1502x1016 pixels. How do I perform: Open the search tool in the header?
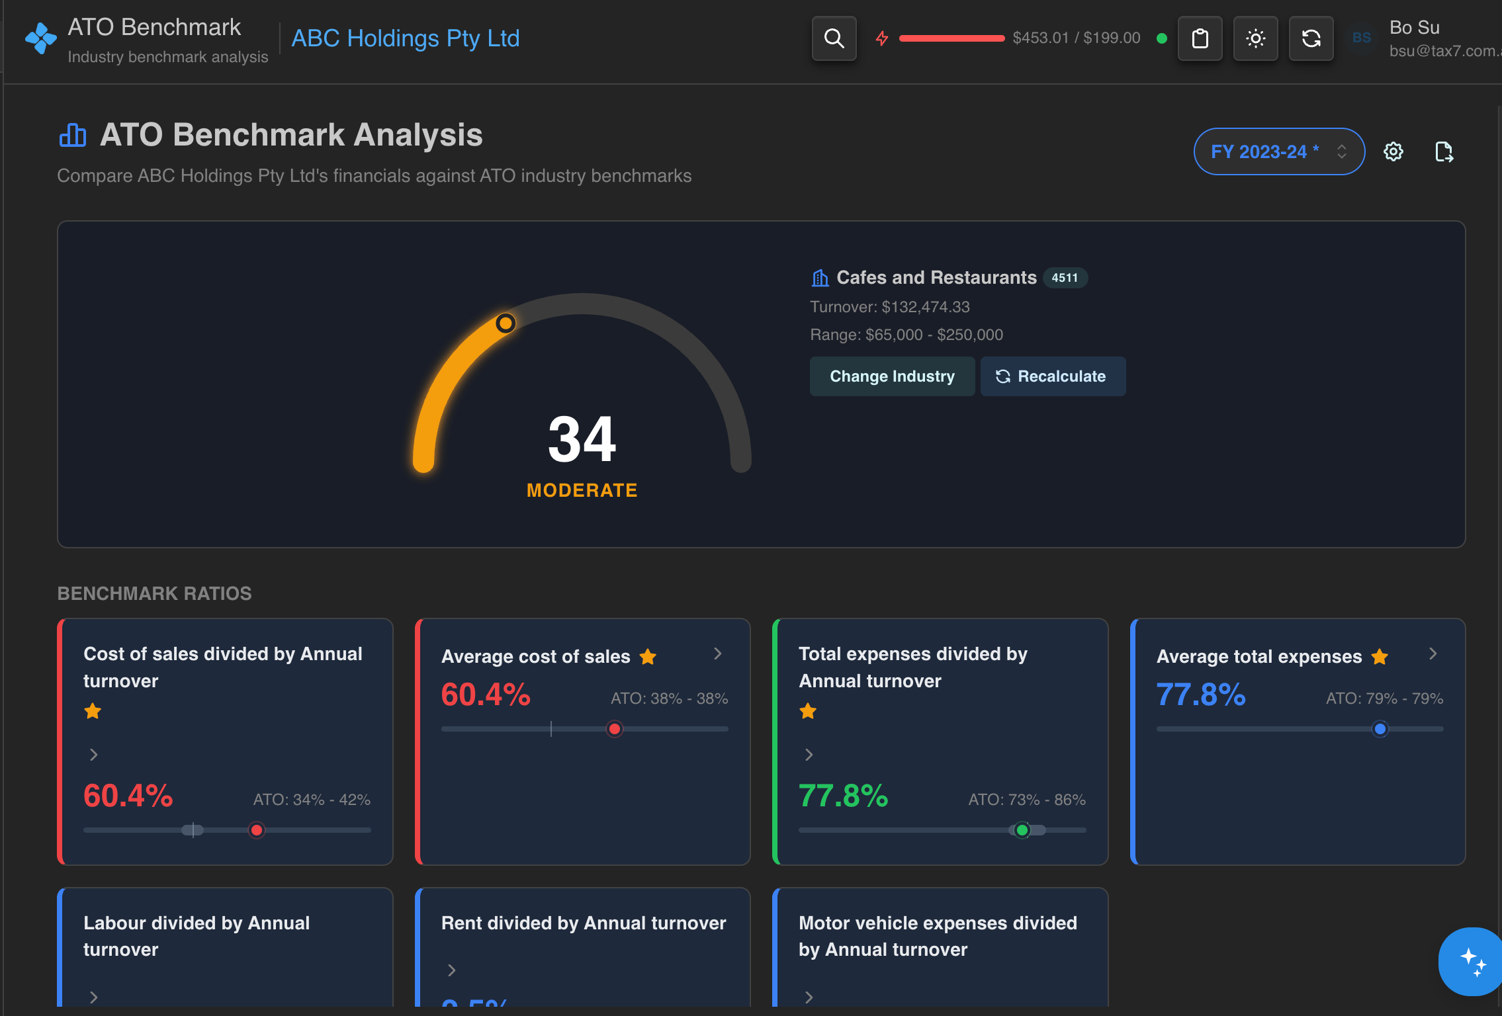pyautogui.click(x=834, y=38)
